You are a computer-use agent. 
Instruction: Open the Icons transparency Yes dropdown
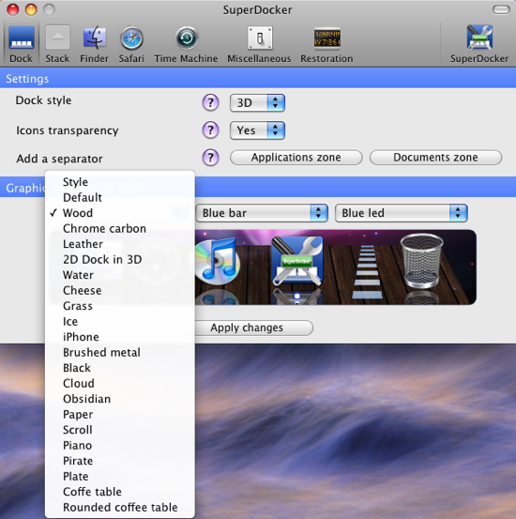point(257,130)
